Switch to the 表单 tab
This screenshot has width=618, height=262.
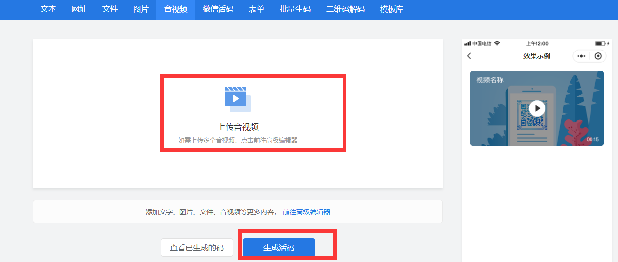click(257, 9)
